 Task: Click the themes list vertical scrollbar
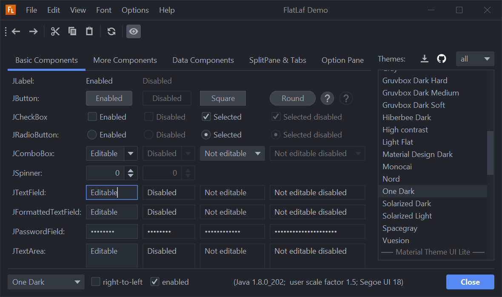pyautogui.click(x=490, y=153)
